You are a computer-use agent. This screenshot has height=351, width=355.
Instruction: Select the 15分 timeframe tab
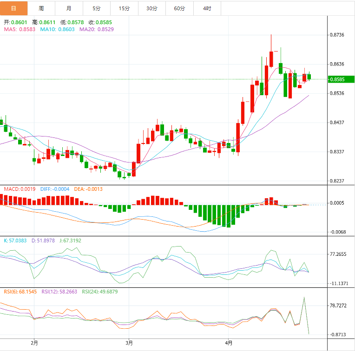pos(124,8)
